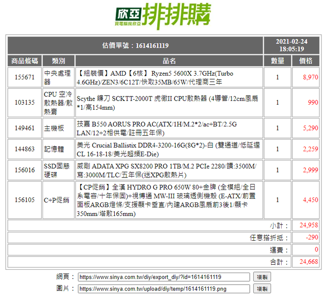
Task: Click the 運費 label
Action: tap(279, 250)
